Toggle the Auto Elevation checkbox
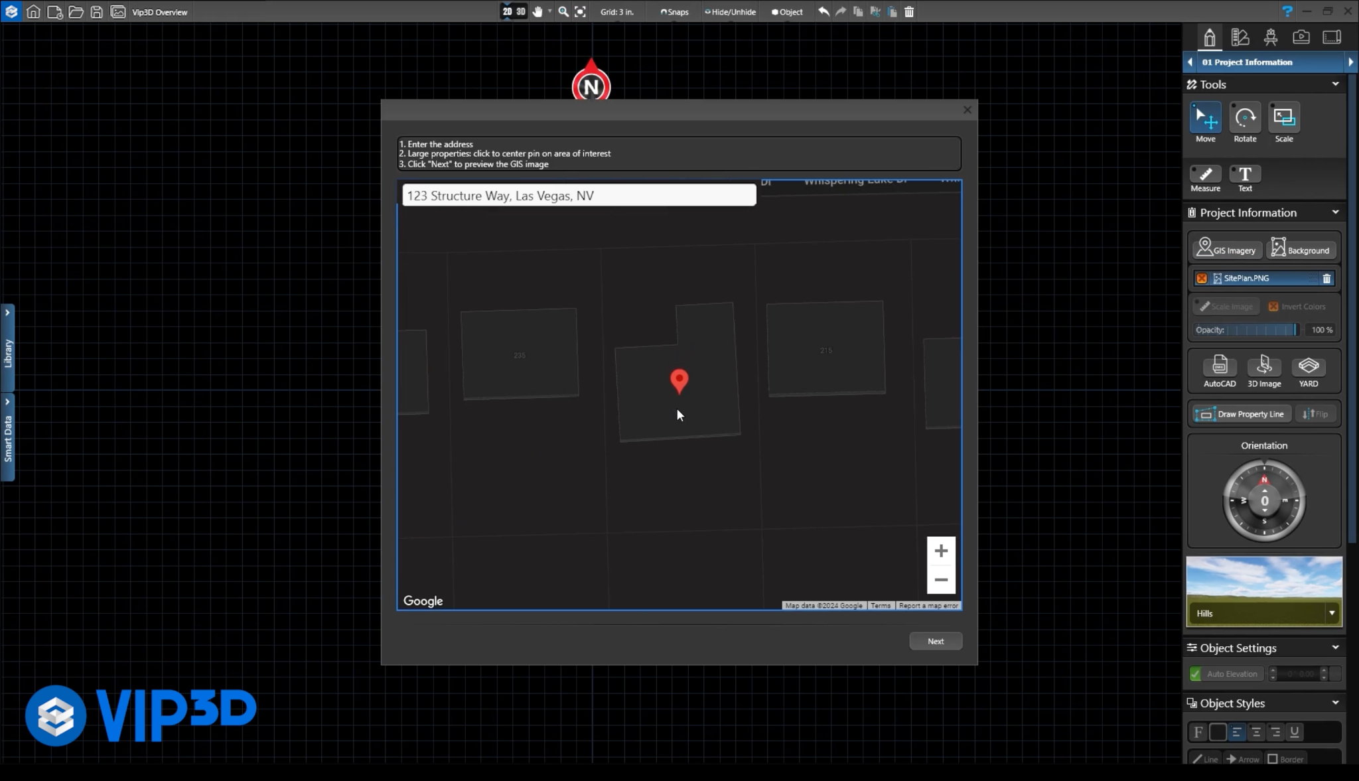The image size is (1359, 781). click(x=1195, y=674)
